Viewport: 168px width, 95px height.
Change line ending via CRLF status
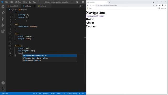click(59, 93)
